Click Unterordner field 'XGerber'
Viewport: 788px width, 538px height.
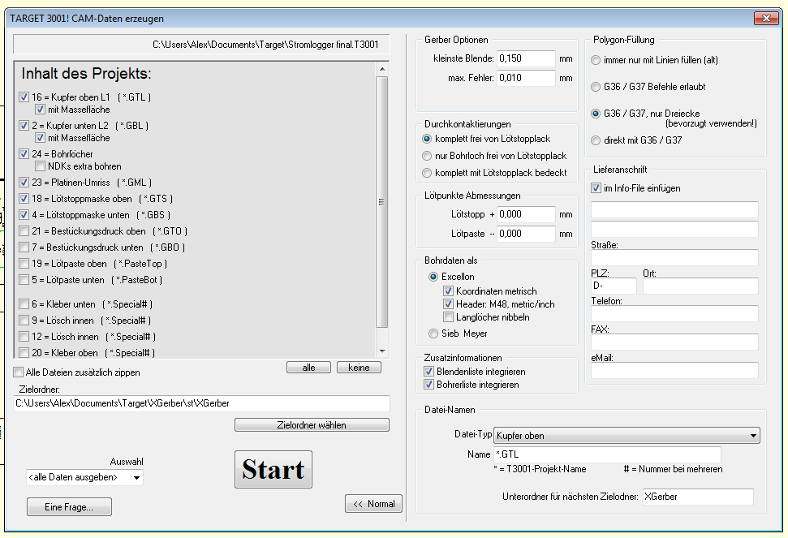coord(698,497)
